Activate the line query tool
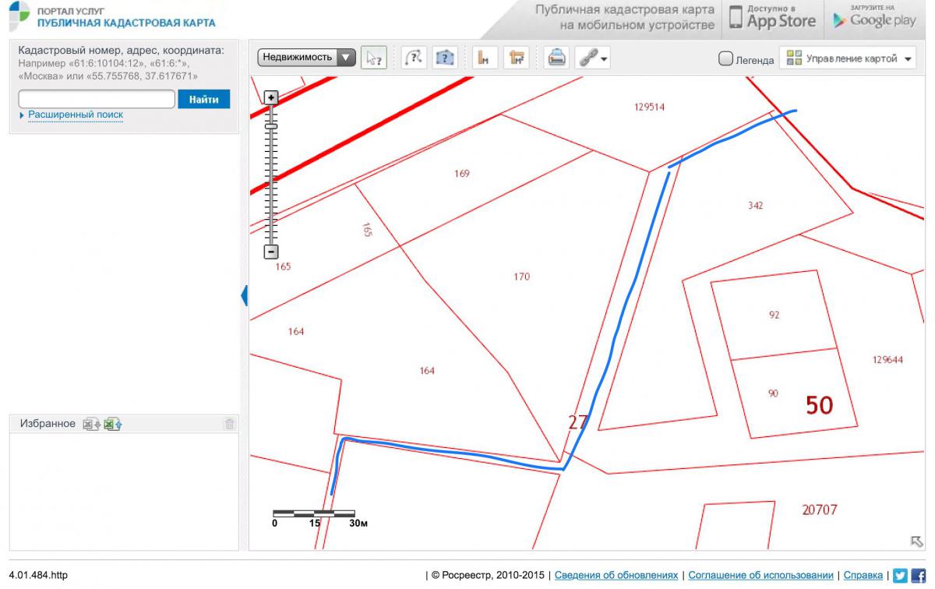The height and width of the screenshot is (589, 935). tap(415, 58)
